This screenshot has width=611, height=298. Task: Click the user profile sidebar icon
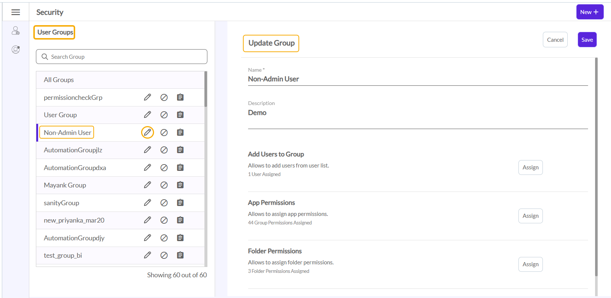coord(16,50)
